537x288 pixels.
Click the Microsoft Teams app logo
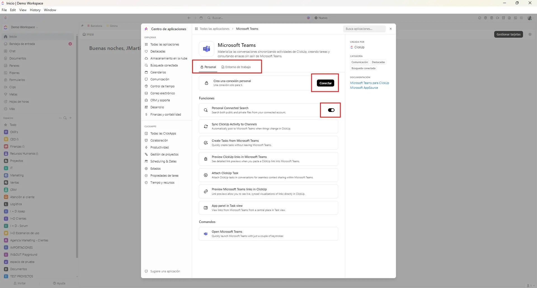[206, 49]
